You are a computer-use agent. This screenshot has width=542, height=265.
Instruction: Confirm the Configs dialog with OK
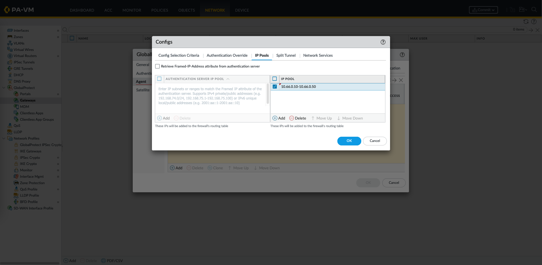[349, 141]
